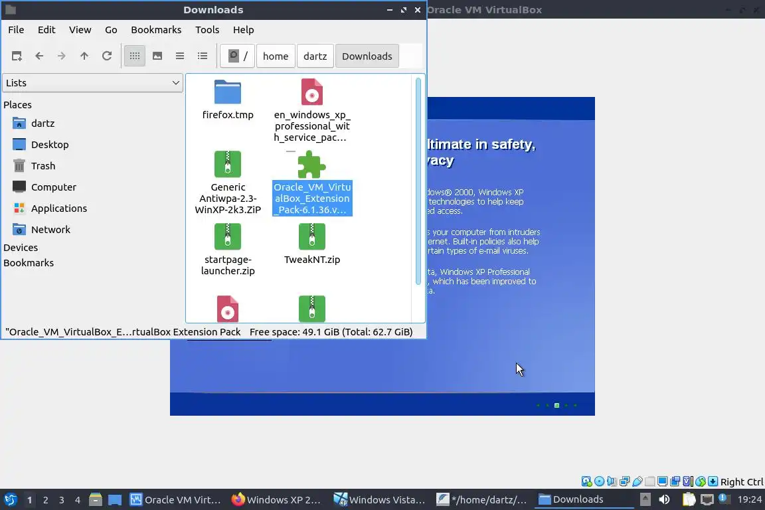Image resolution: width=765 pixels, height=510 pixels.
Task: Switch to compact list view
Action: point(179,56)
